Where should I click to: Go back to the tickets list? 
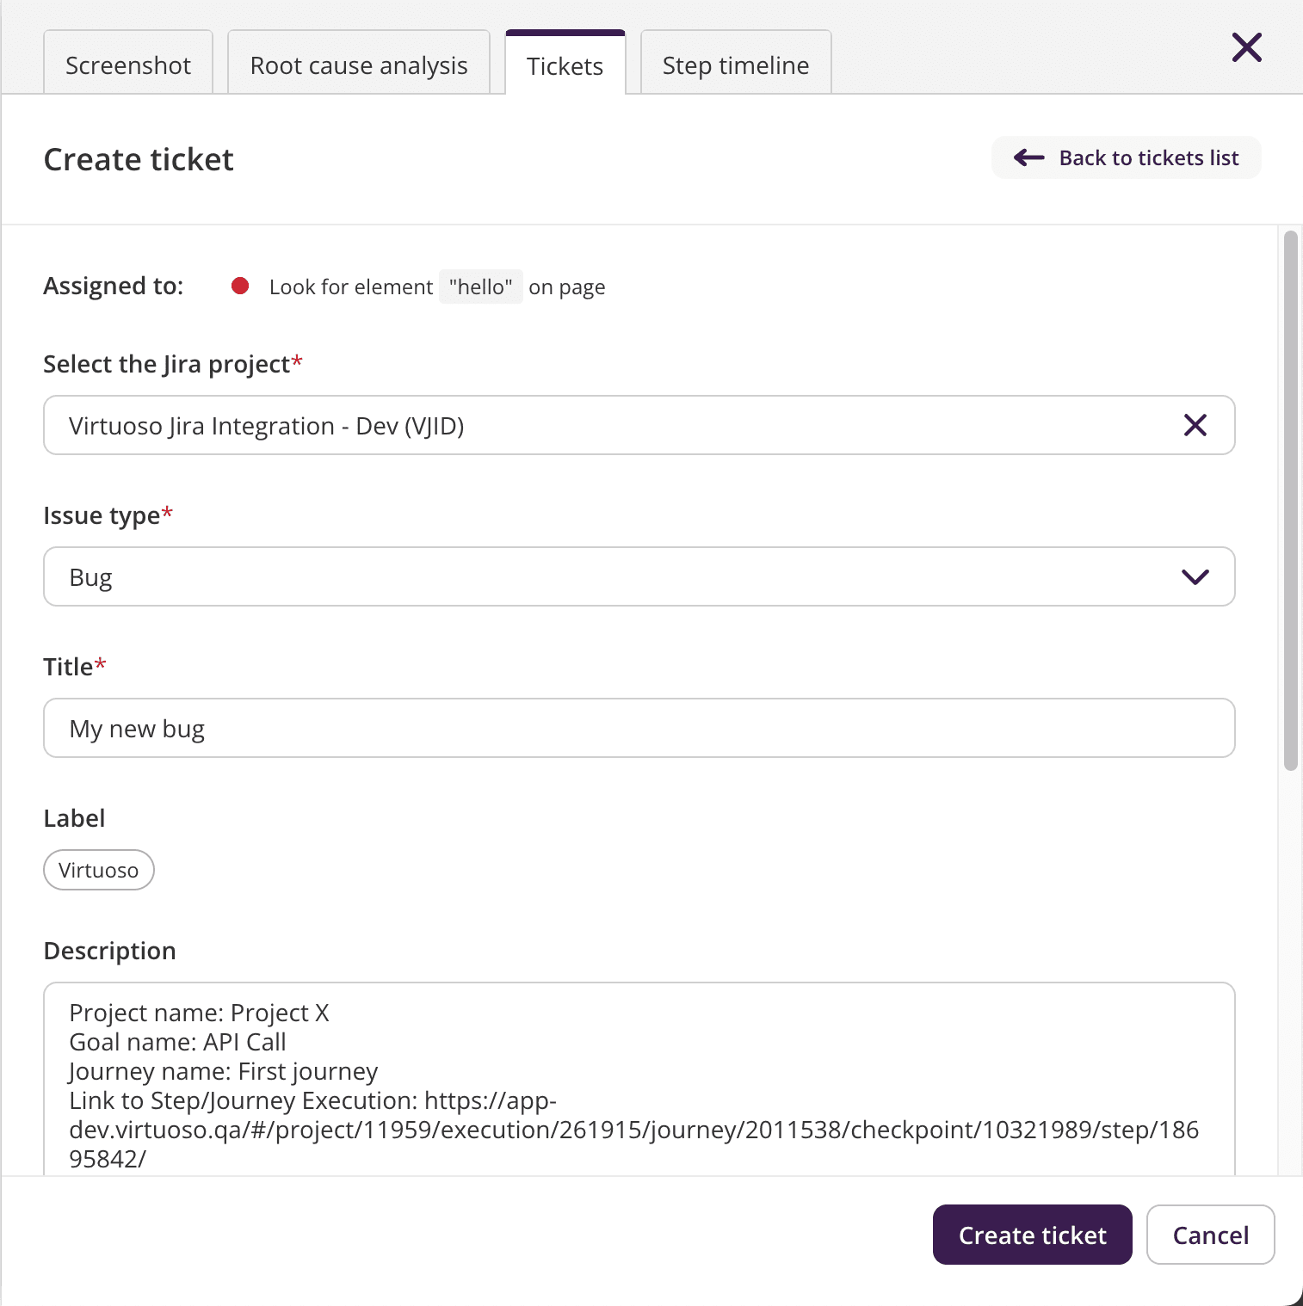pos(1126,157)
